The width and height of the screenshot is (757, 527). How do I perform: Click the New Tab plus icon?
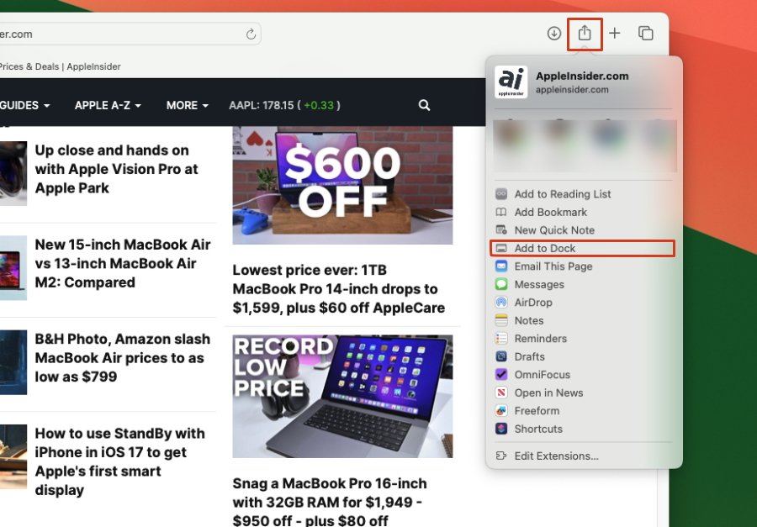615,34
